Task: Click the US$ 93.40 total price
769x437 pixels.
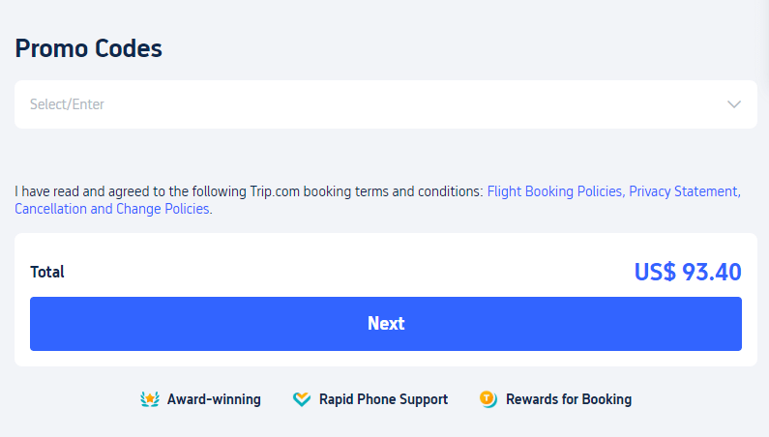Action: [x=688, y=272]
